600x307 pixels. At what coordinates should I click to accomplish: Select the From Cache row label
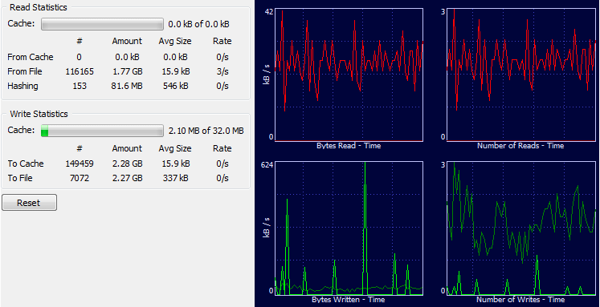[31, 57]
